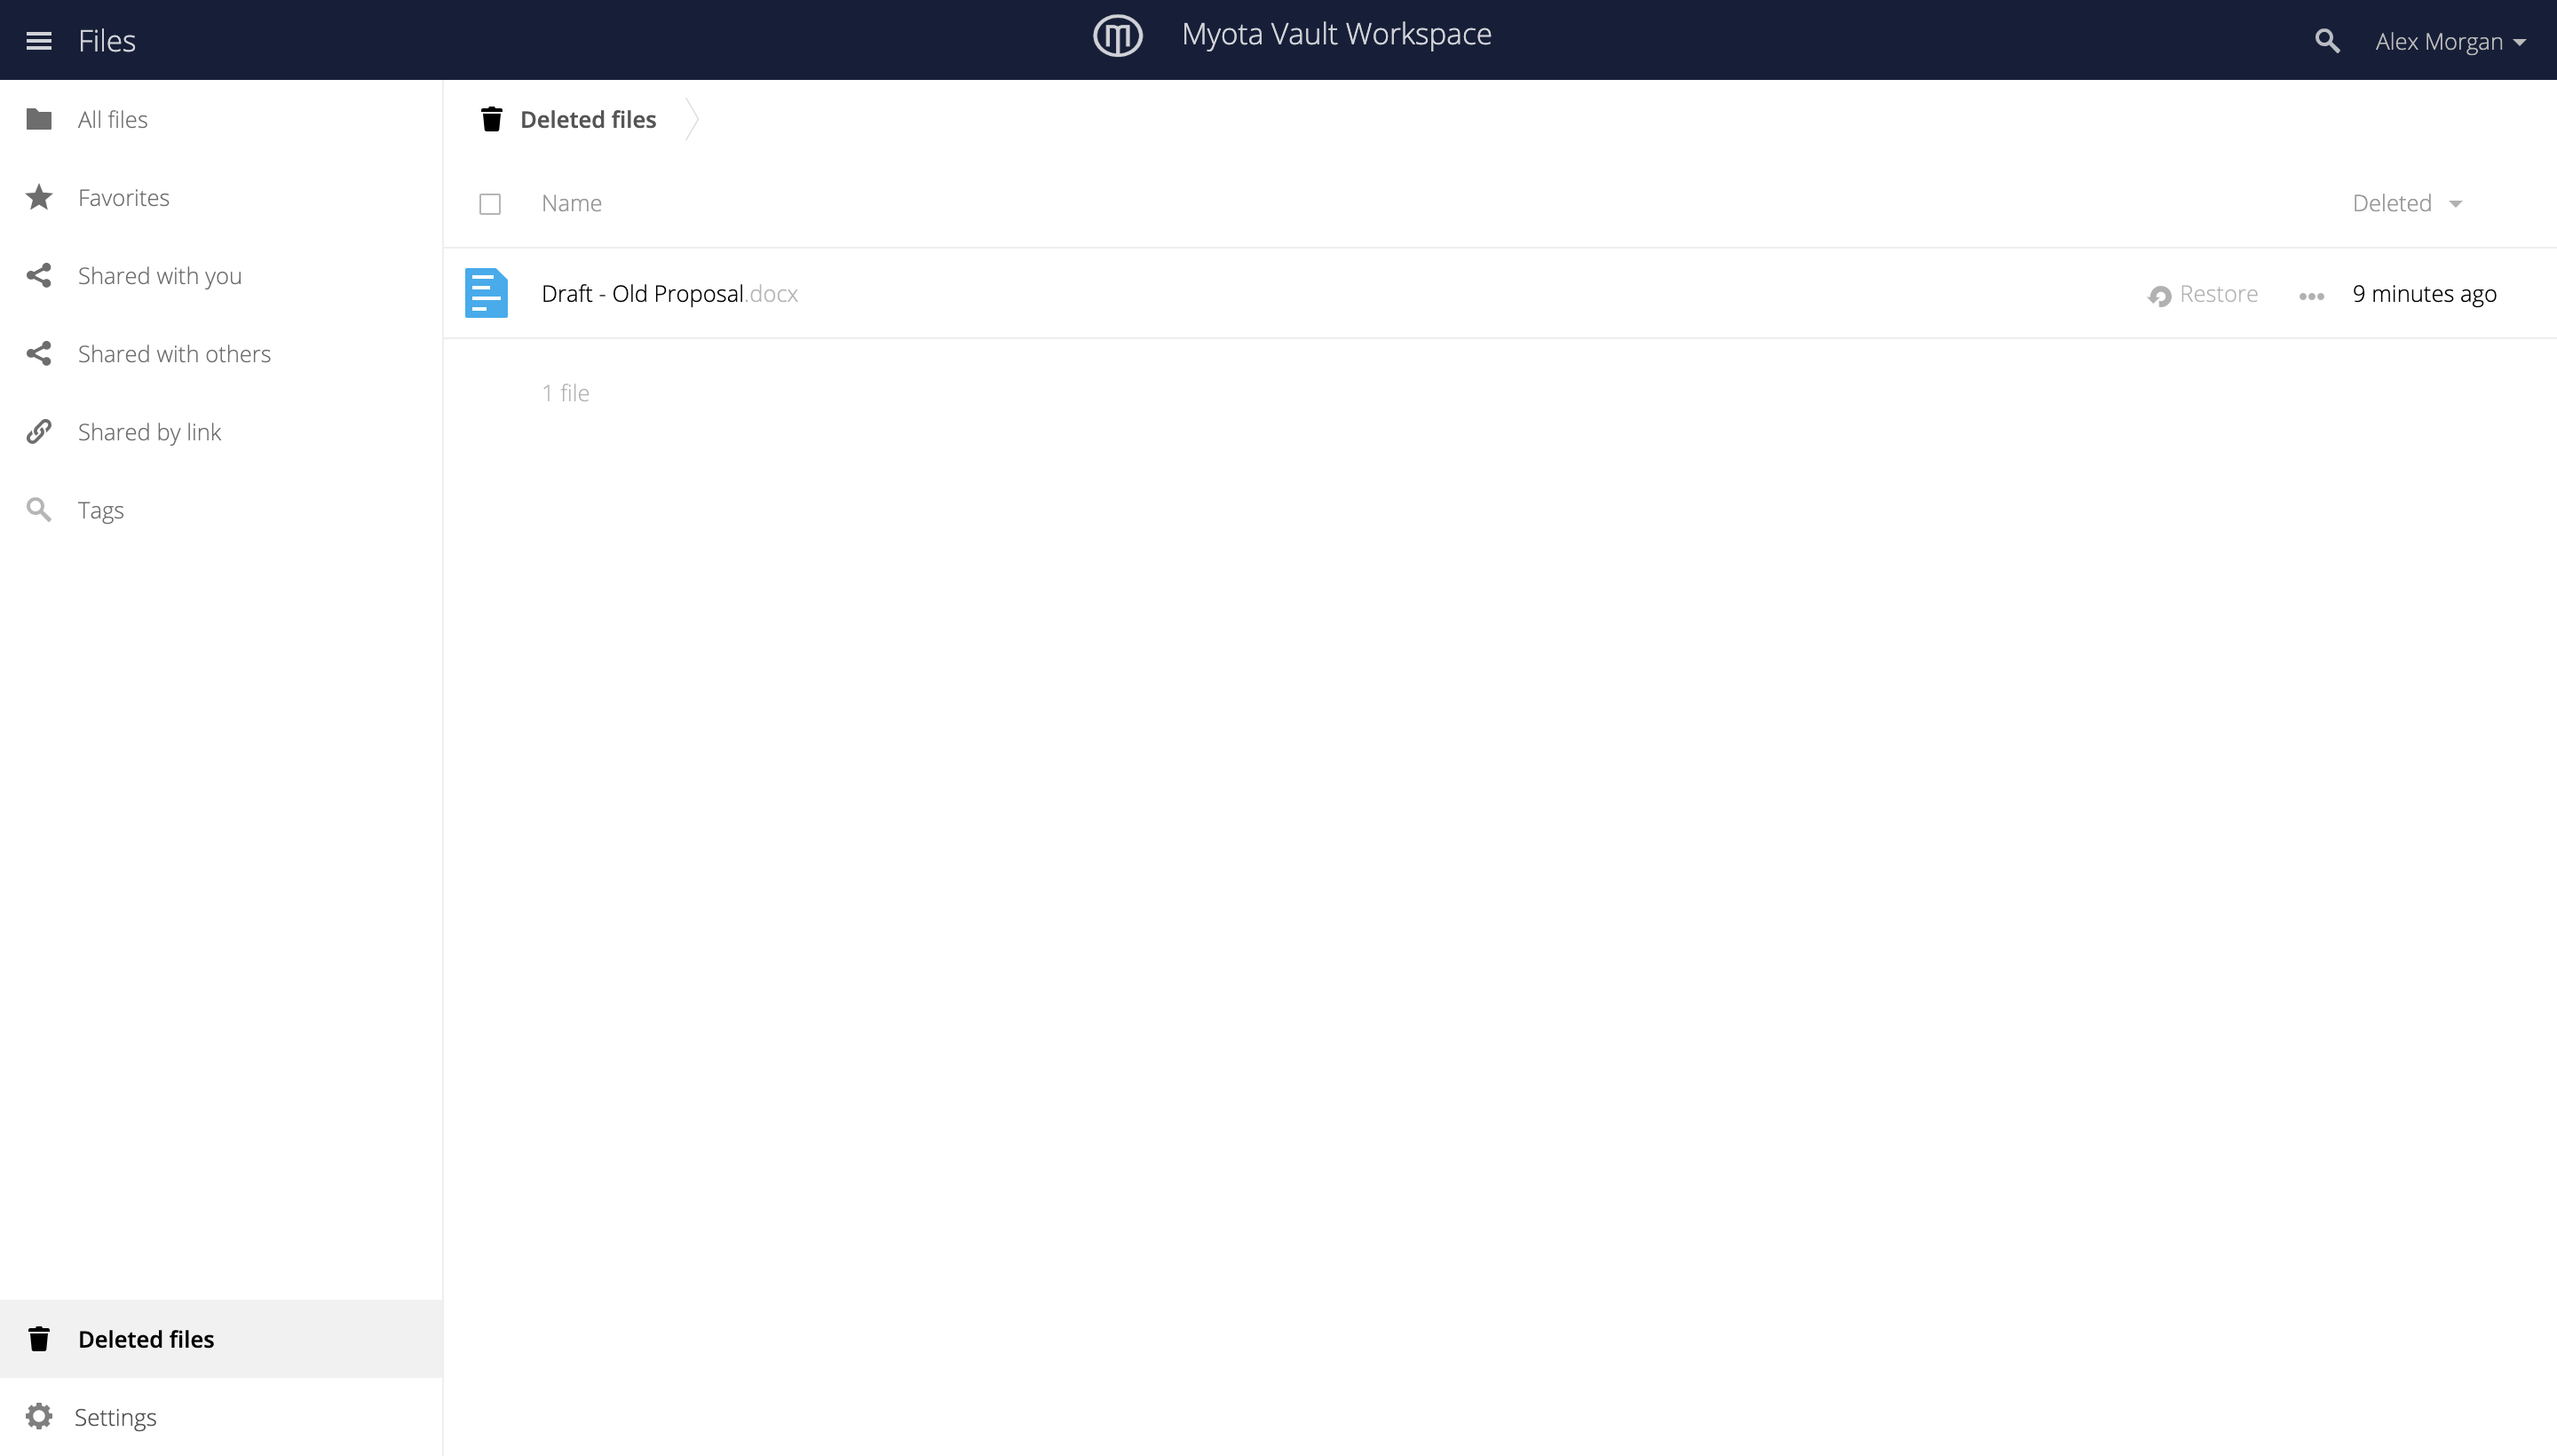Click the docx file type icon
Viewport: 2557px width, 1456px height.
coord(486,293)
